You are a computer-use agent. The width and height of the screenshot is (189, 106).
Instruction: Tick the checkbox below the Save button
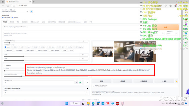[93, 86]
